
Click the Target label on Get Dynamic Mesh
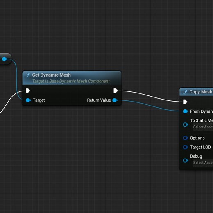pyautogui.click(x=39, y=100)
